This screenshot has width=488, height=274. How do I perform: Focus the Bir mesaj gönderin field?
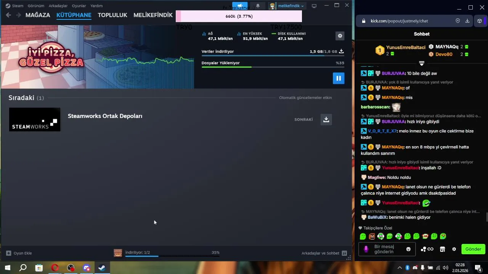click(387, 249)
